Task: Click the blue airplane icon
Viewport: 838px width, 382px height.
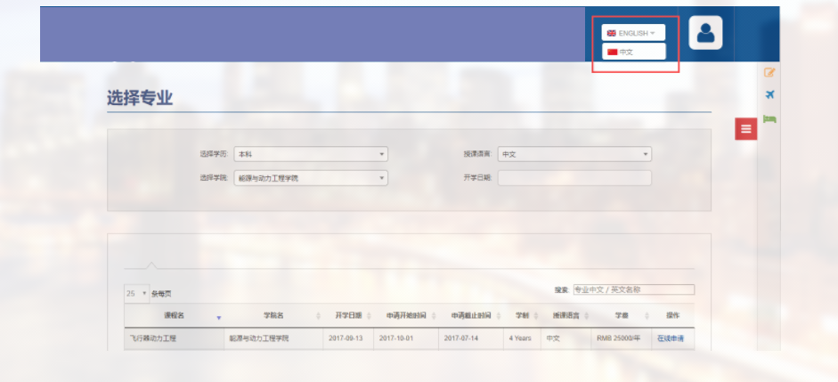Action: pyautogui.click(x=769, y=95)
